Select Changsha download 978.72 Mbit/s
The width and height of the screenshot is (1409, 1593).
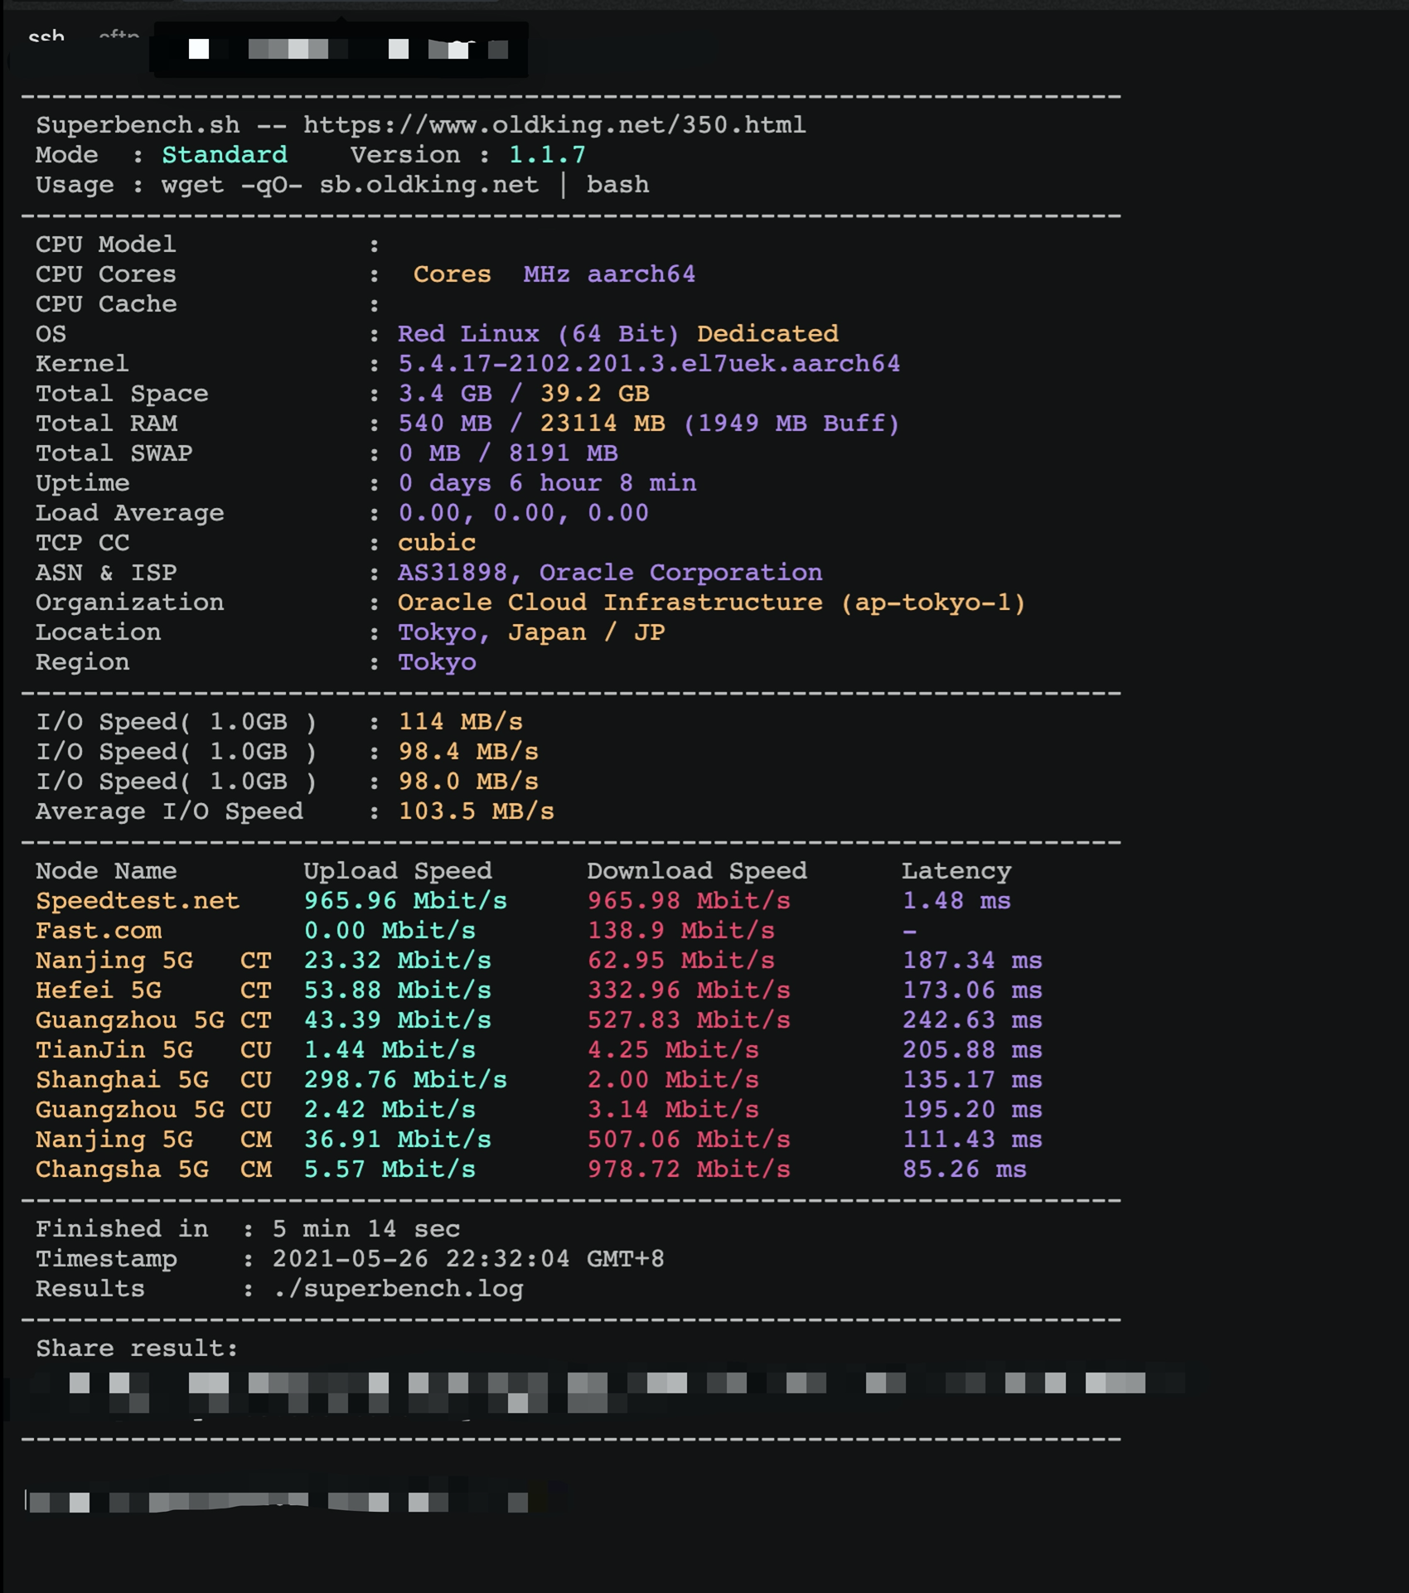click(689, 1169)
